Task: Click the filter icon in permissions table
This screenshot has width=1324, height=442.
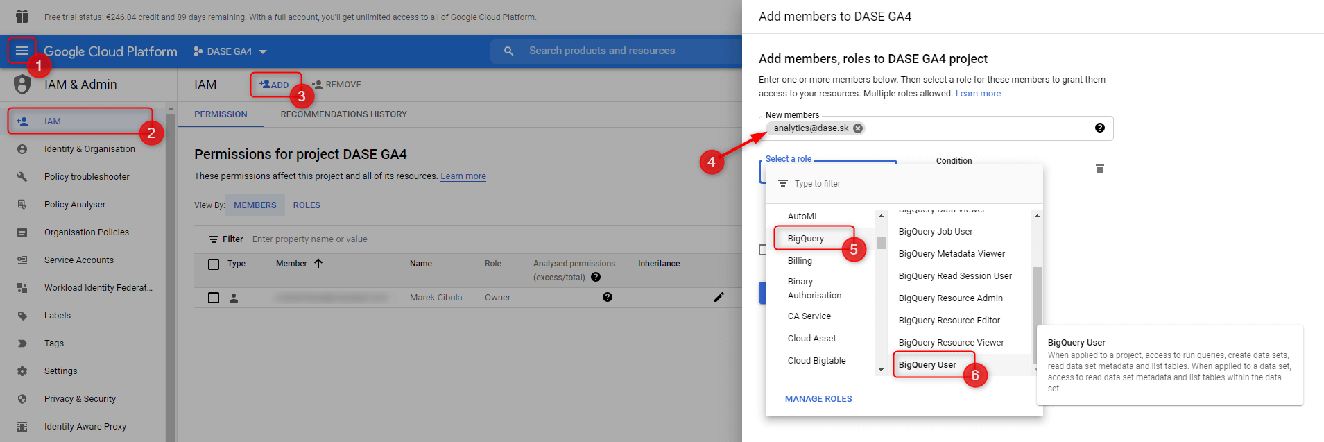Action: (214, 239)
